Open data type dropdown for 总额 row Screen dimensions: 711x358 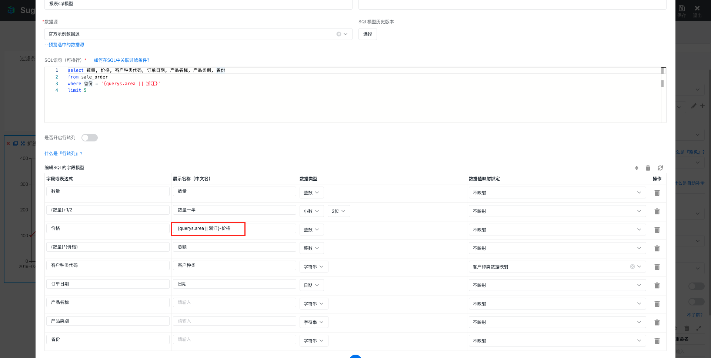pyautogui.click(x=311, y=248)
